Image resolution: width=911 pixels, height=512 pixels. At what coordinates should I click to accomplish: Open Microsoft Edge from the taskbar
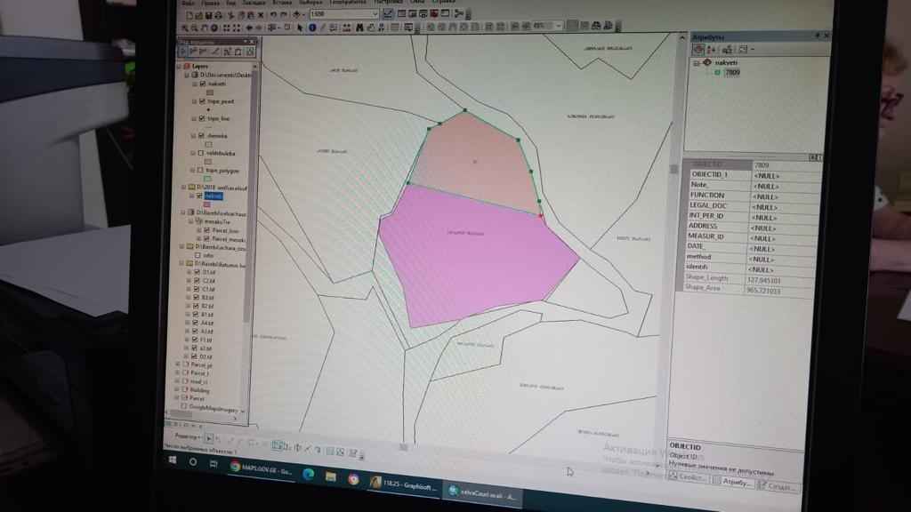pyautogui.click(x=308, y=475)
